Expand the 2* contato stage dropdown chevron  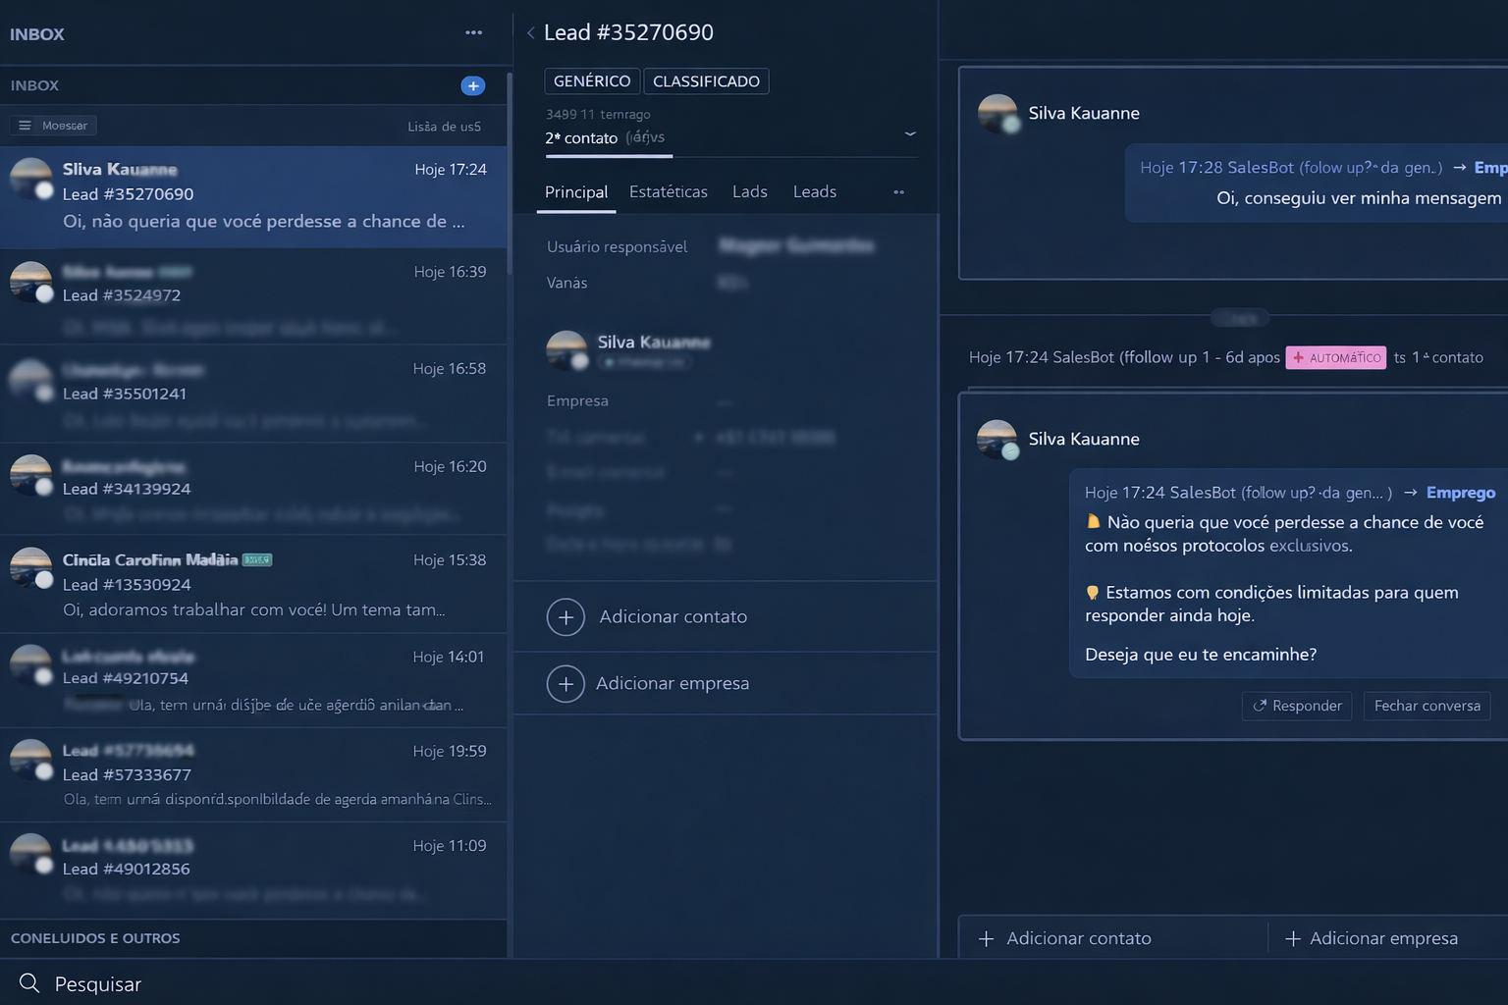pos(910,133)
